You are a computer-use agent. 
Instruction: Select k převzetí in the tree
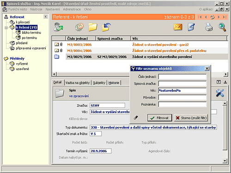click(23, 22)
